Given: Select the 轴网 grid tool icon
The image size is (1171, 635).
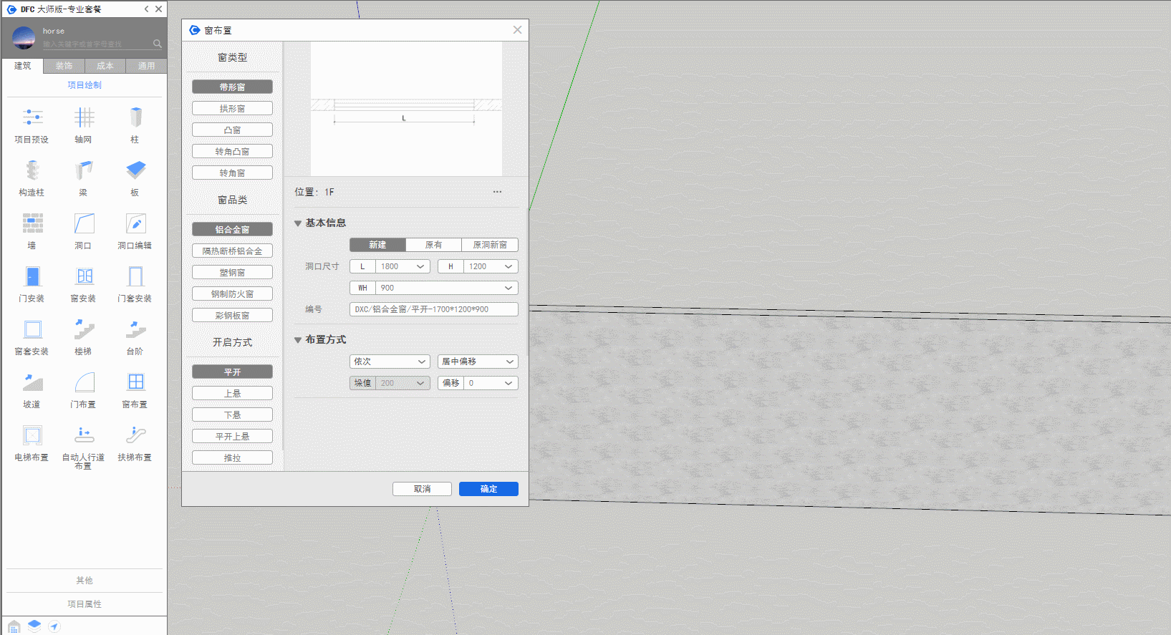Looking at the screenshot, I should coord(84,118).
